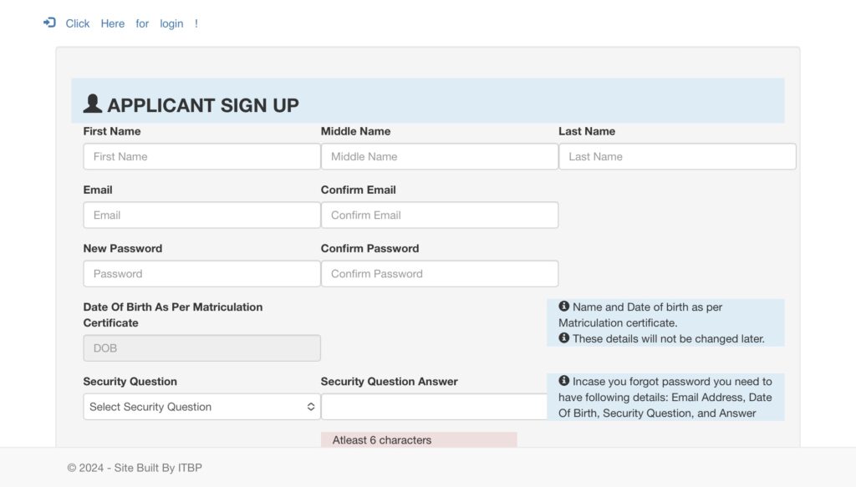The width and height of the screenshot is (856, 487).
Task: Open the 'Click Here for login' link
Action: 131,23
